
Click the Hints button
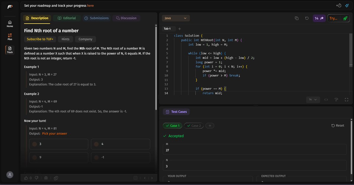(65, 39)
